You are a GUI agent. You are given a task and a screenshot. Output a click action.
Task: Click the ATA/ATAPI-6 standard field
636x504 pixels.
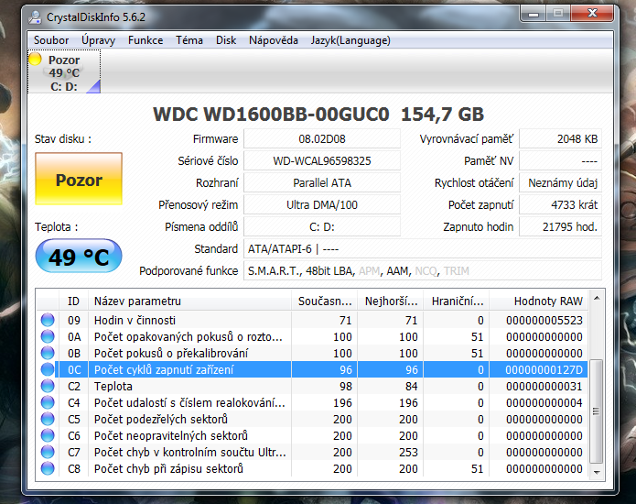coord(423,248)
